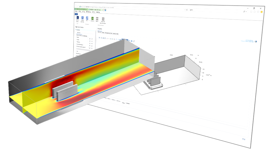Screen dimensions: 267x150
Task: Click the Length value input field
Action: (90, 41)
